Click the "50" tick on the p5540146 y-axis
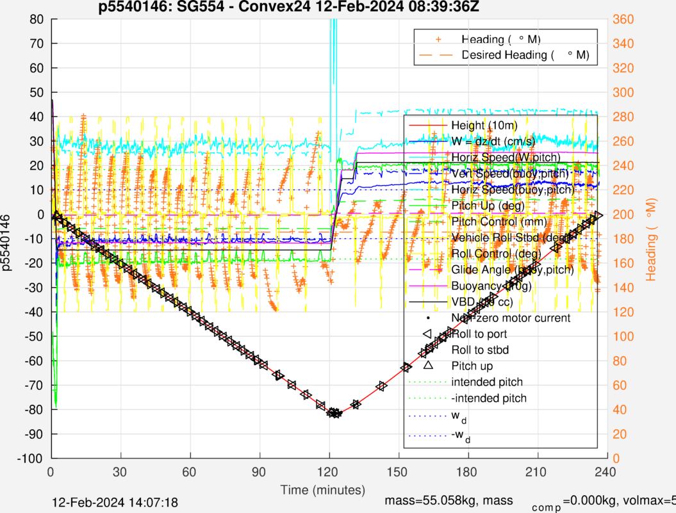 tap(37, 92)
